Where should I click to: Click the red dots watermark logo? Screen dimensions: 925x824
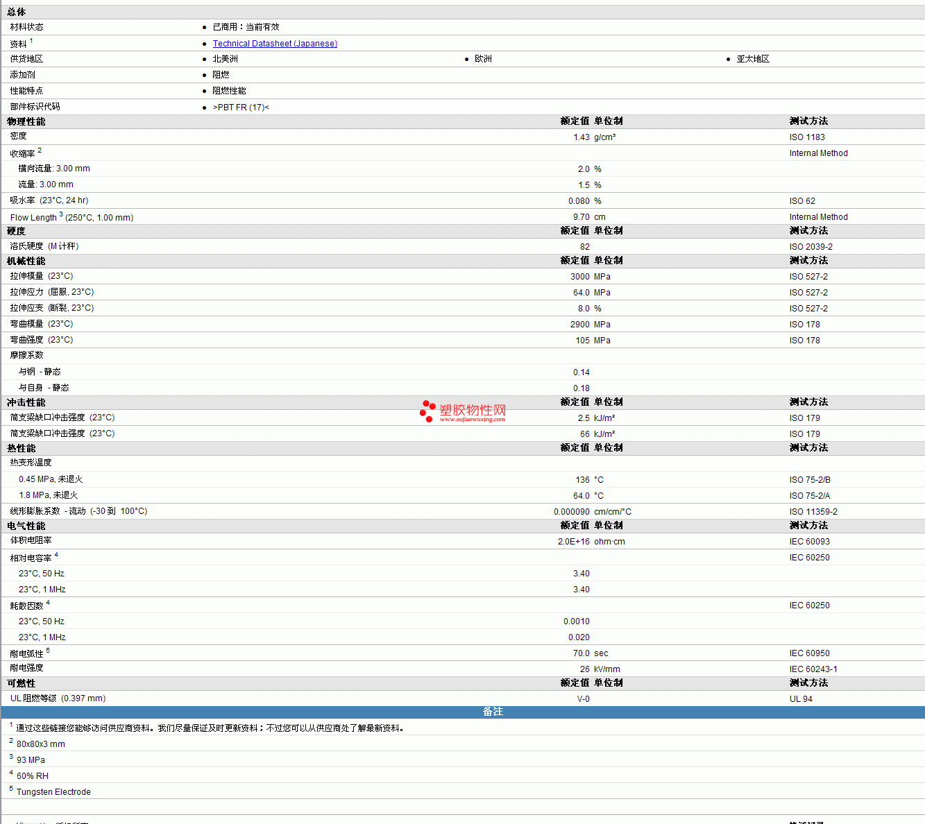[x=427, y=411]
